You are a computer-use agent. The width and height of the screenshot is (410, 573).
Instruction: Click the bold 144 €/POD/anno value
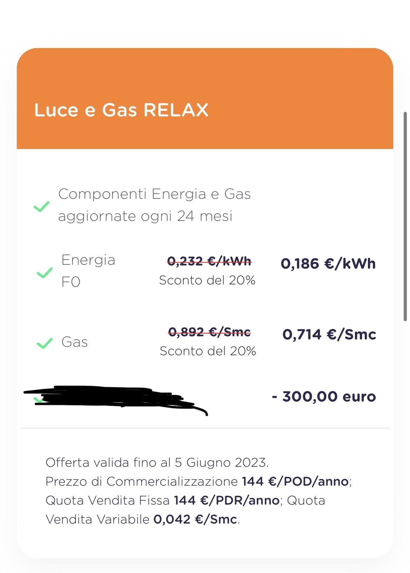(x=295, y=481)
